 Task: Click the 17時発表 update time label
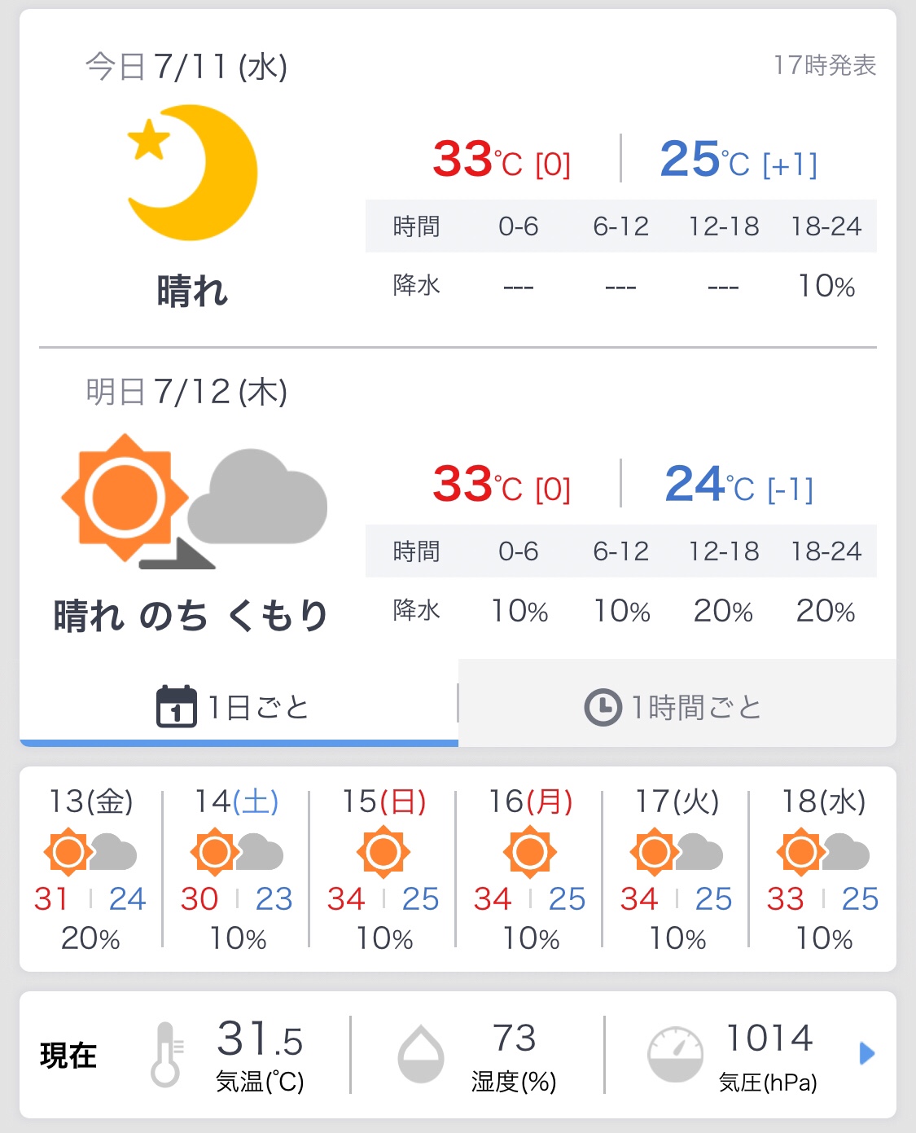824,65
